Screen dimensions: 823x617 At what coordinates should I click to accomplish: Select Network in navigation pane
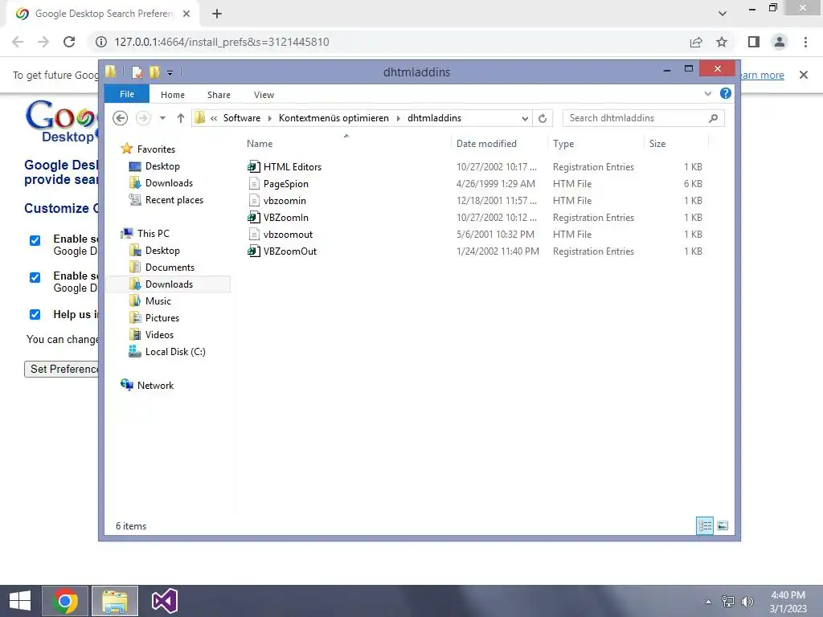pos(155,385)
